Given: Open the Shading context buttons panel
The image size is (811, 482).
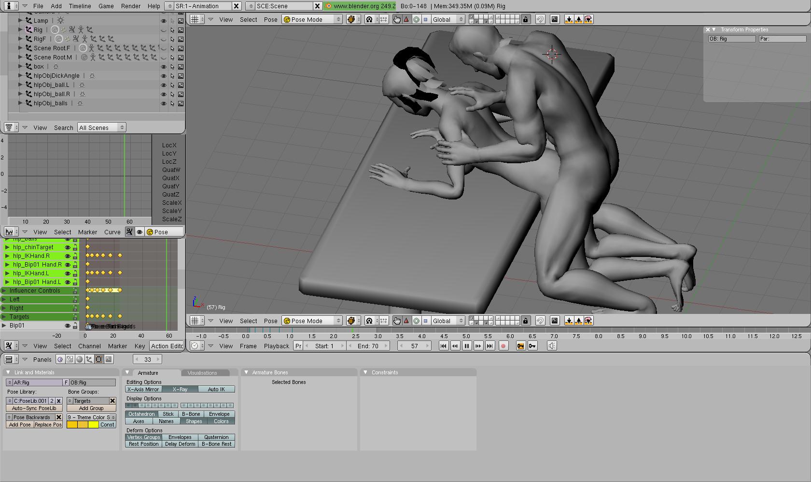Looking at the screenshot, I should [80, 359].
